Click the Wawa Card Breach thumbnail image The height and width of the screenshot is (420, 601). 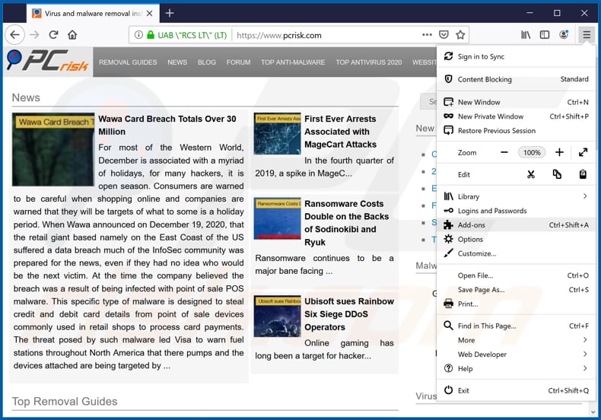pyautogui.click(x=53, y=149)
